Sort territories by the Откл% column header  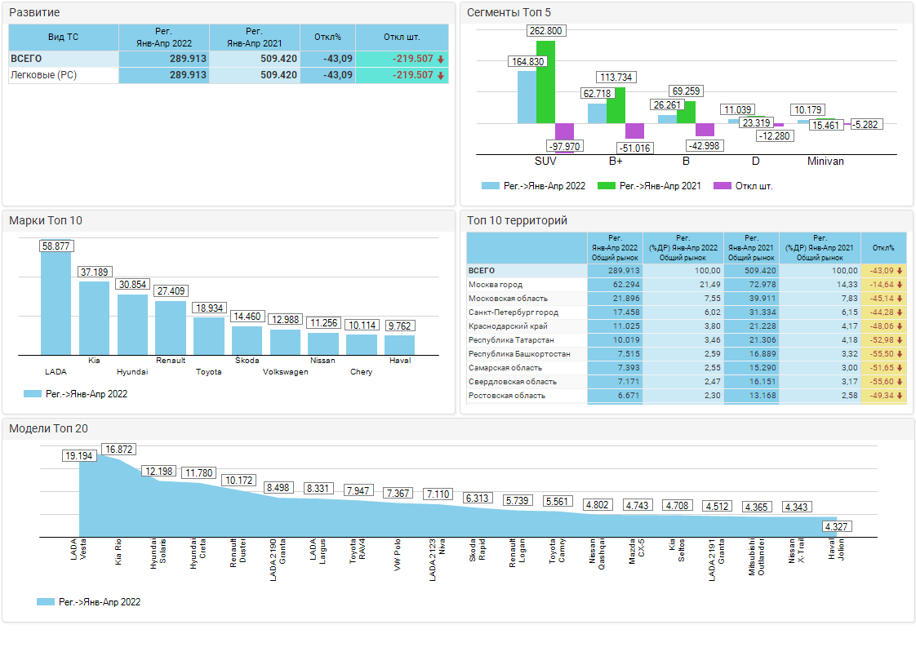[x=883, y=247]
